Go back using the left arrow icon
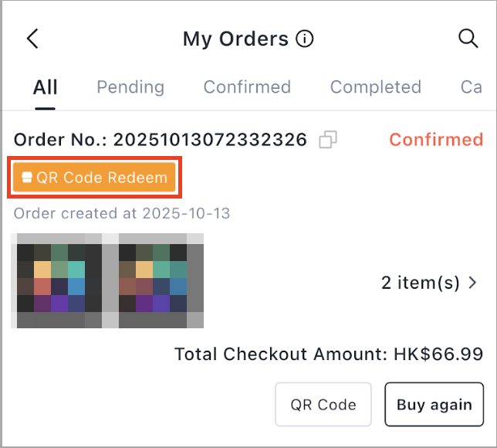The image size is (497, 448). pos(32,39)
